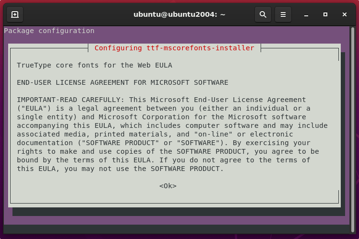Close the terminal window
The image size is (359, 239).
click(345, 14)
